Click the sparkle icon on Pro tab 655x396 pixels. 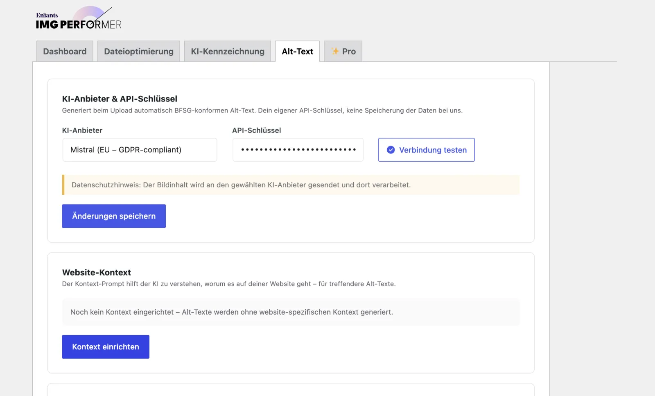335,51
